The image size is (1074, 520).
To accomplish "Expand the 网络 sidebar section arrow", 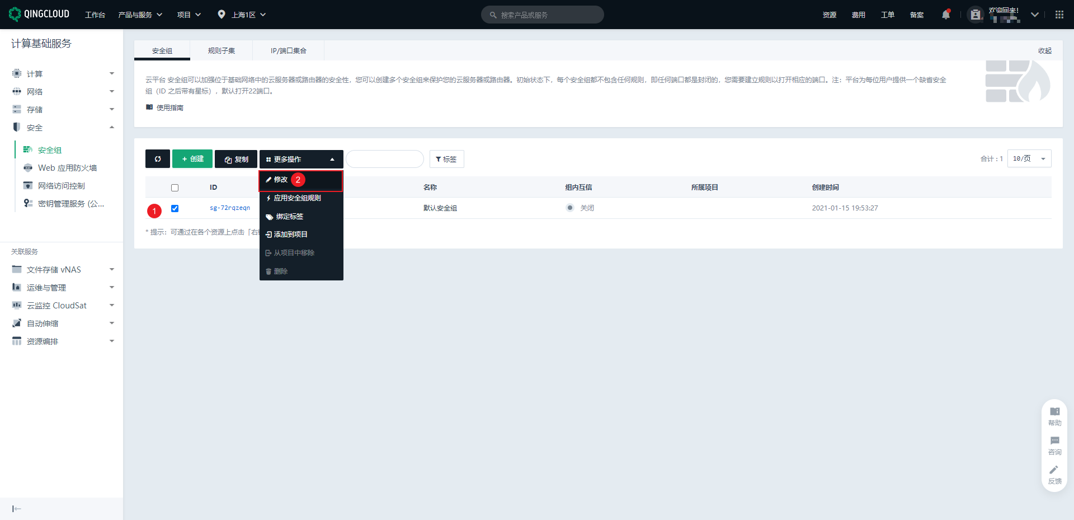I will coord(112,91).
